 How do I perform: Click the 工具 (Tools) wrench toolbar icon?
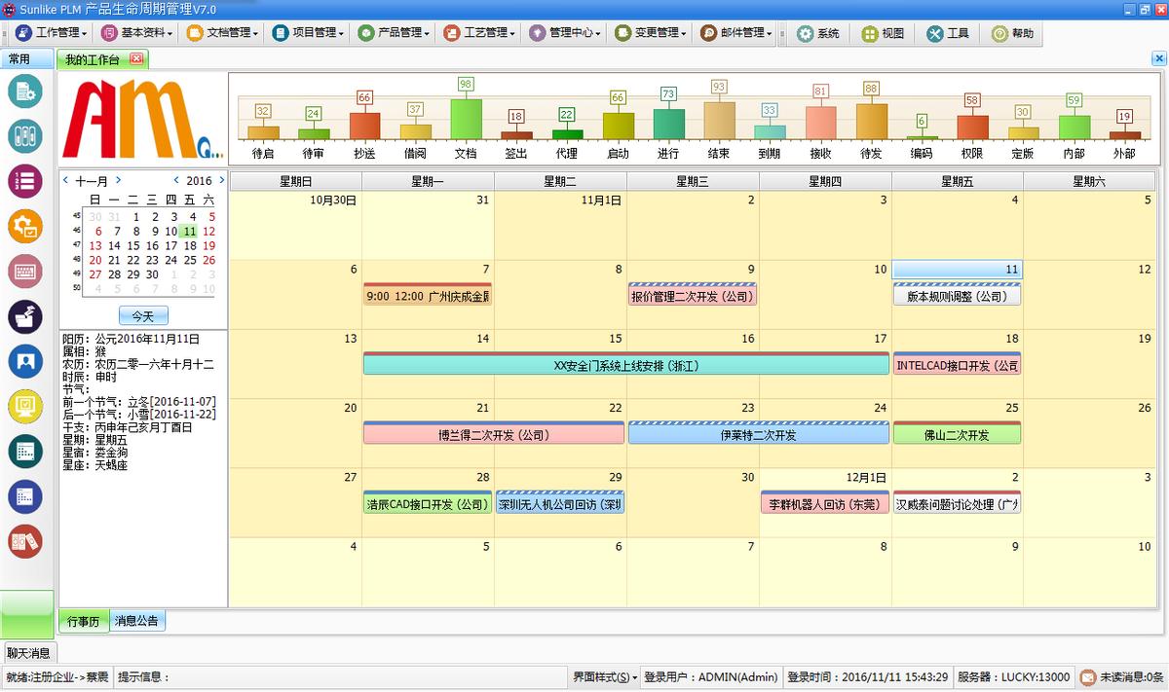pos(948,33)
